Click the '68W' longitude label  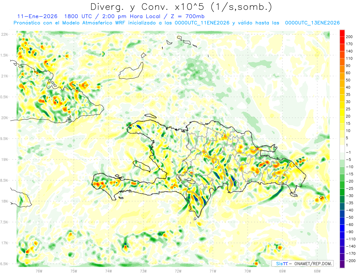317,271
